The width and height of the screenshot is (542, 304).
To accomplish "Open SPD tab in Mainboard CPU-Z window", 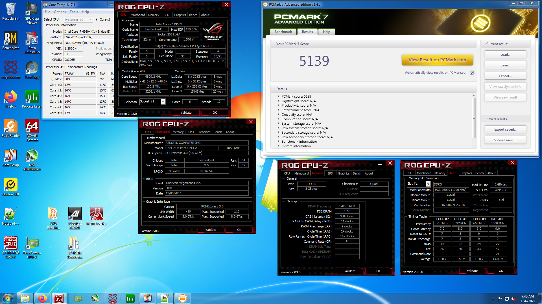I will click(x=191, y=132).
